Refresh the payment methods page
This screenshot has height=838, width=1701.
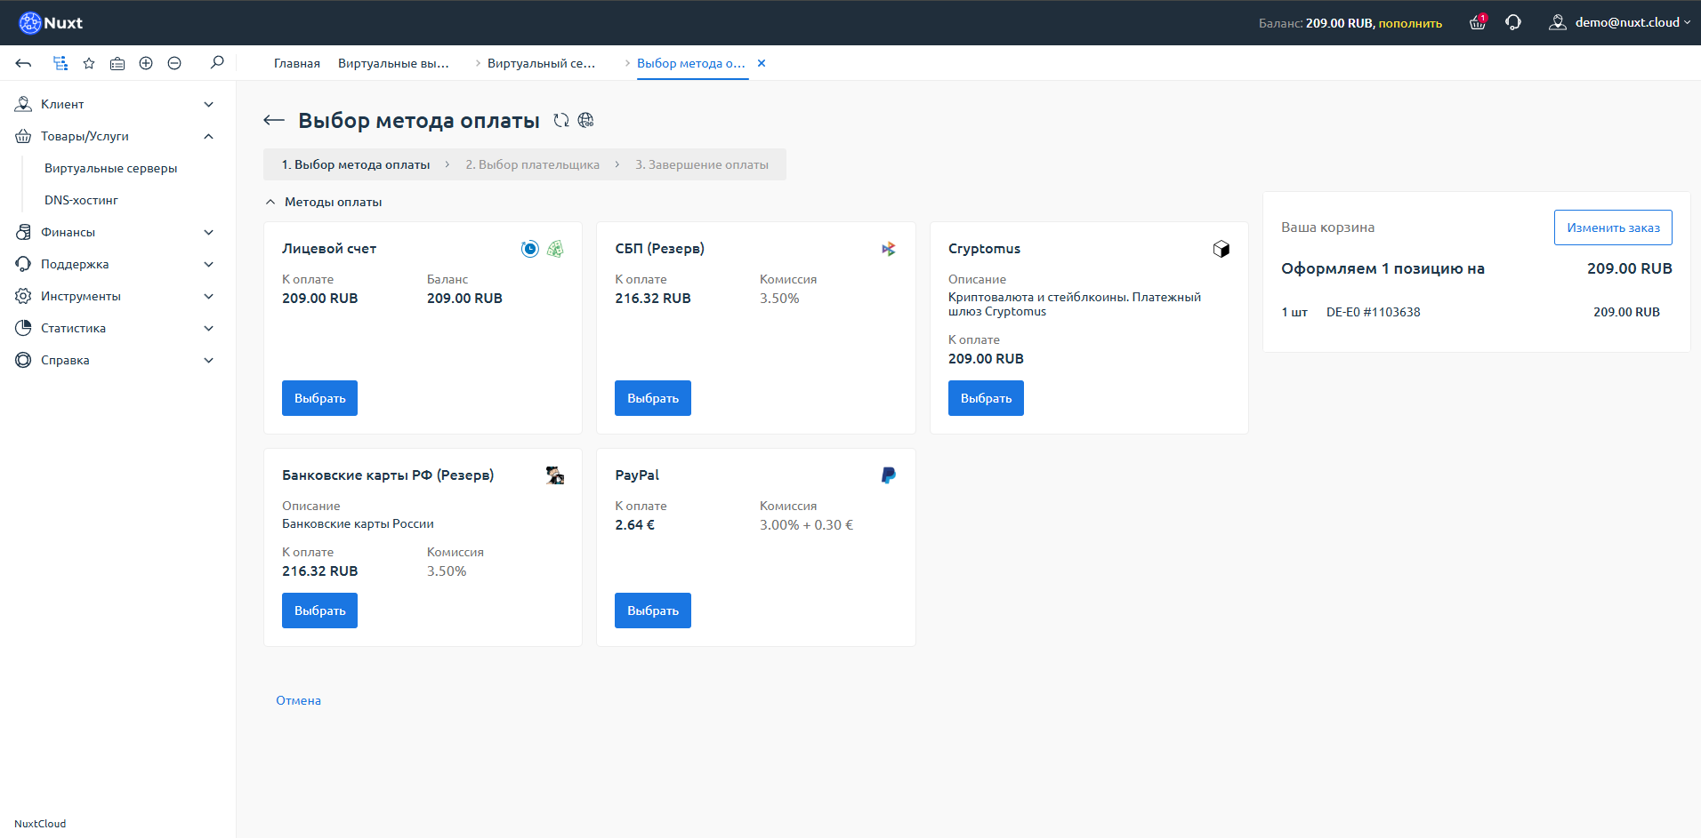click(560, 120)
